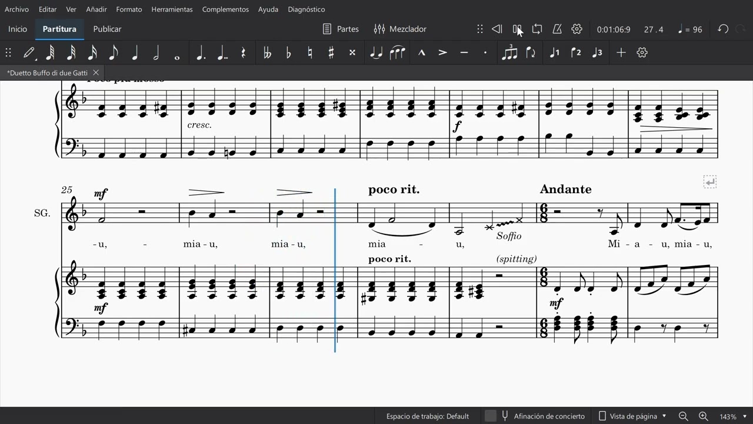
Task: Select the half note duration
Action: (x=156, y=52)
